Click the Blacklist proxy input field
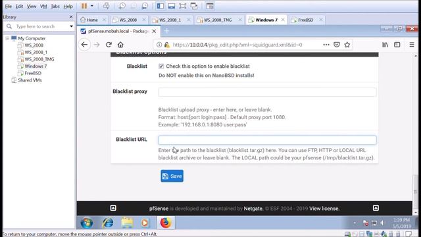 coord(267,92)
